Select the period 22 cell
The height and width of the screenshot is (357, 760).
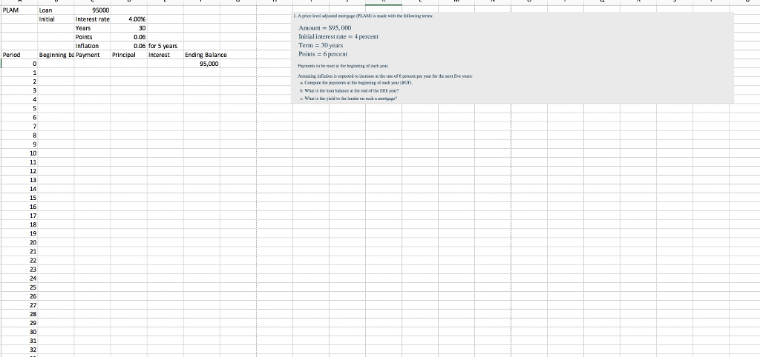pyautogui.click(x=19, y=261)
